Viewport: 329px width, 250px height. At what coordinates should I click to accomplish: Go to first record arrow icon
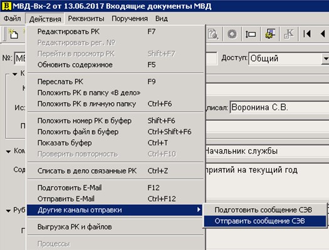tap(307, 34)
